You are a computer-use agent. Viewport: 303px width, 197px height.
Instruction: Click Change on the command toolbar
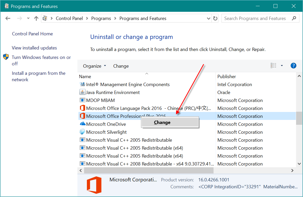coord(121,66)
